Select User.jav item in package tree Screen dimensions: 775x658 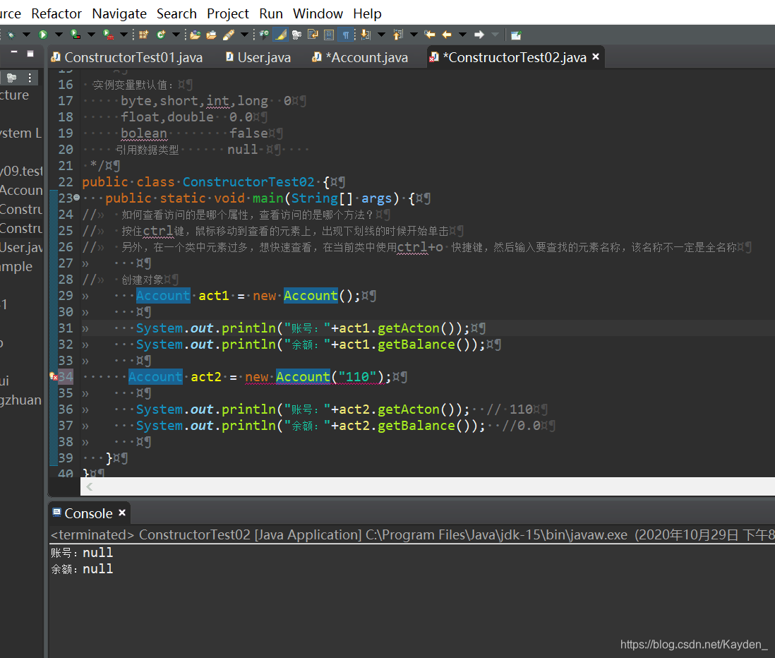click(22, 247)
